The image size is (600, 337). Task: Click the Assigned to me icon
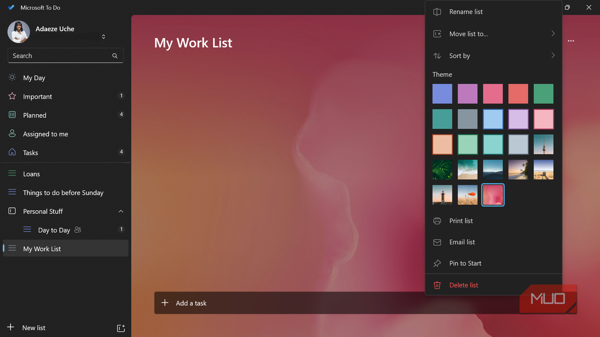[12, 134]
